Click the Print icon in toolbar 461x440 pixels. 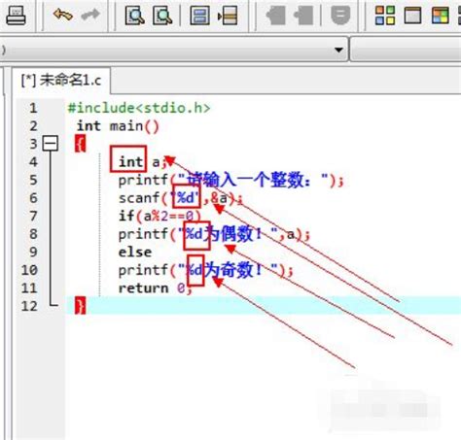[16, 16]
